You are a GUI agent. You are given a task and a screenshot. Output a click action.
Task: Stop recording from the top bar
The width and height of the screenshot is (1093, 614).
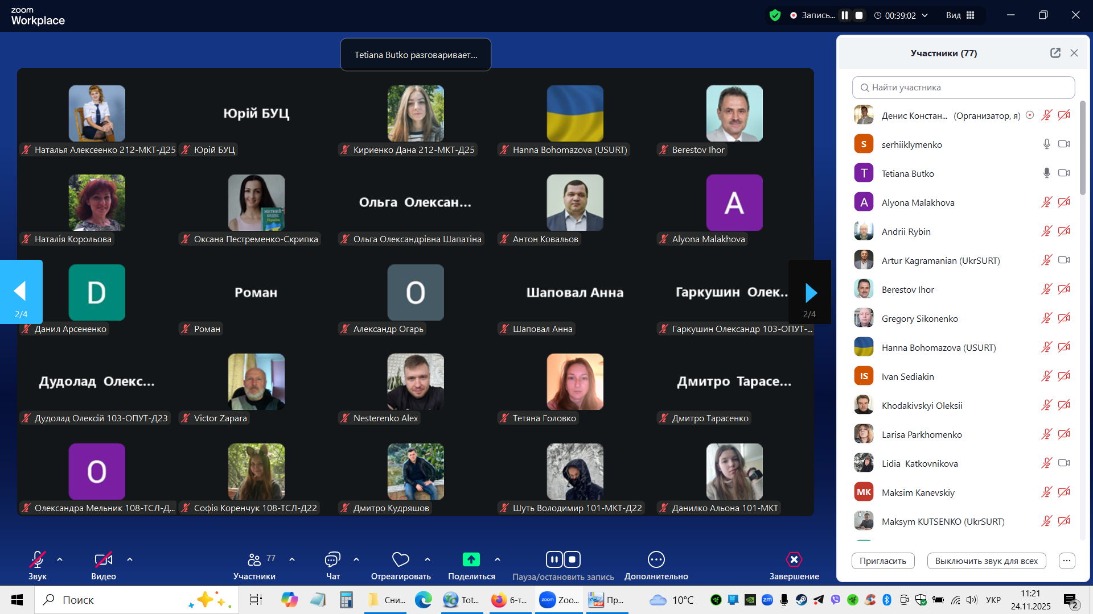coord(860,15)
